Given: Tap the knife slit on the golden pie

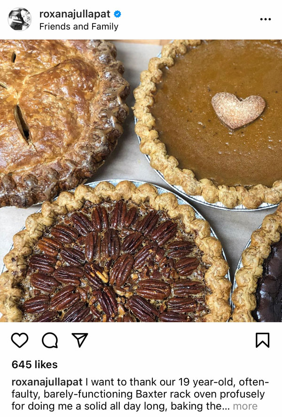Looking at the screenshot, I should 22,123.
